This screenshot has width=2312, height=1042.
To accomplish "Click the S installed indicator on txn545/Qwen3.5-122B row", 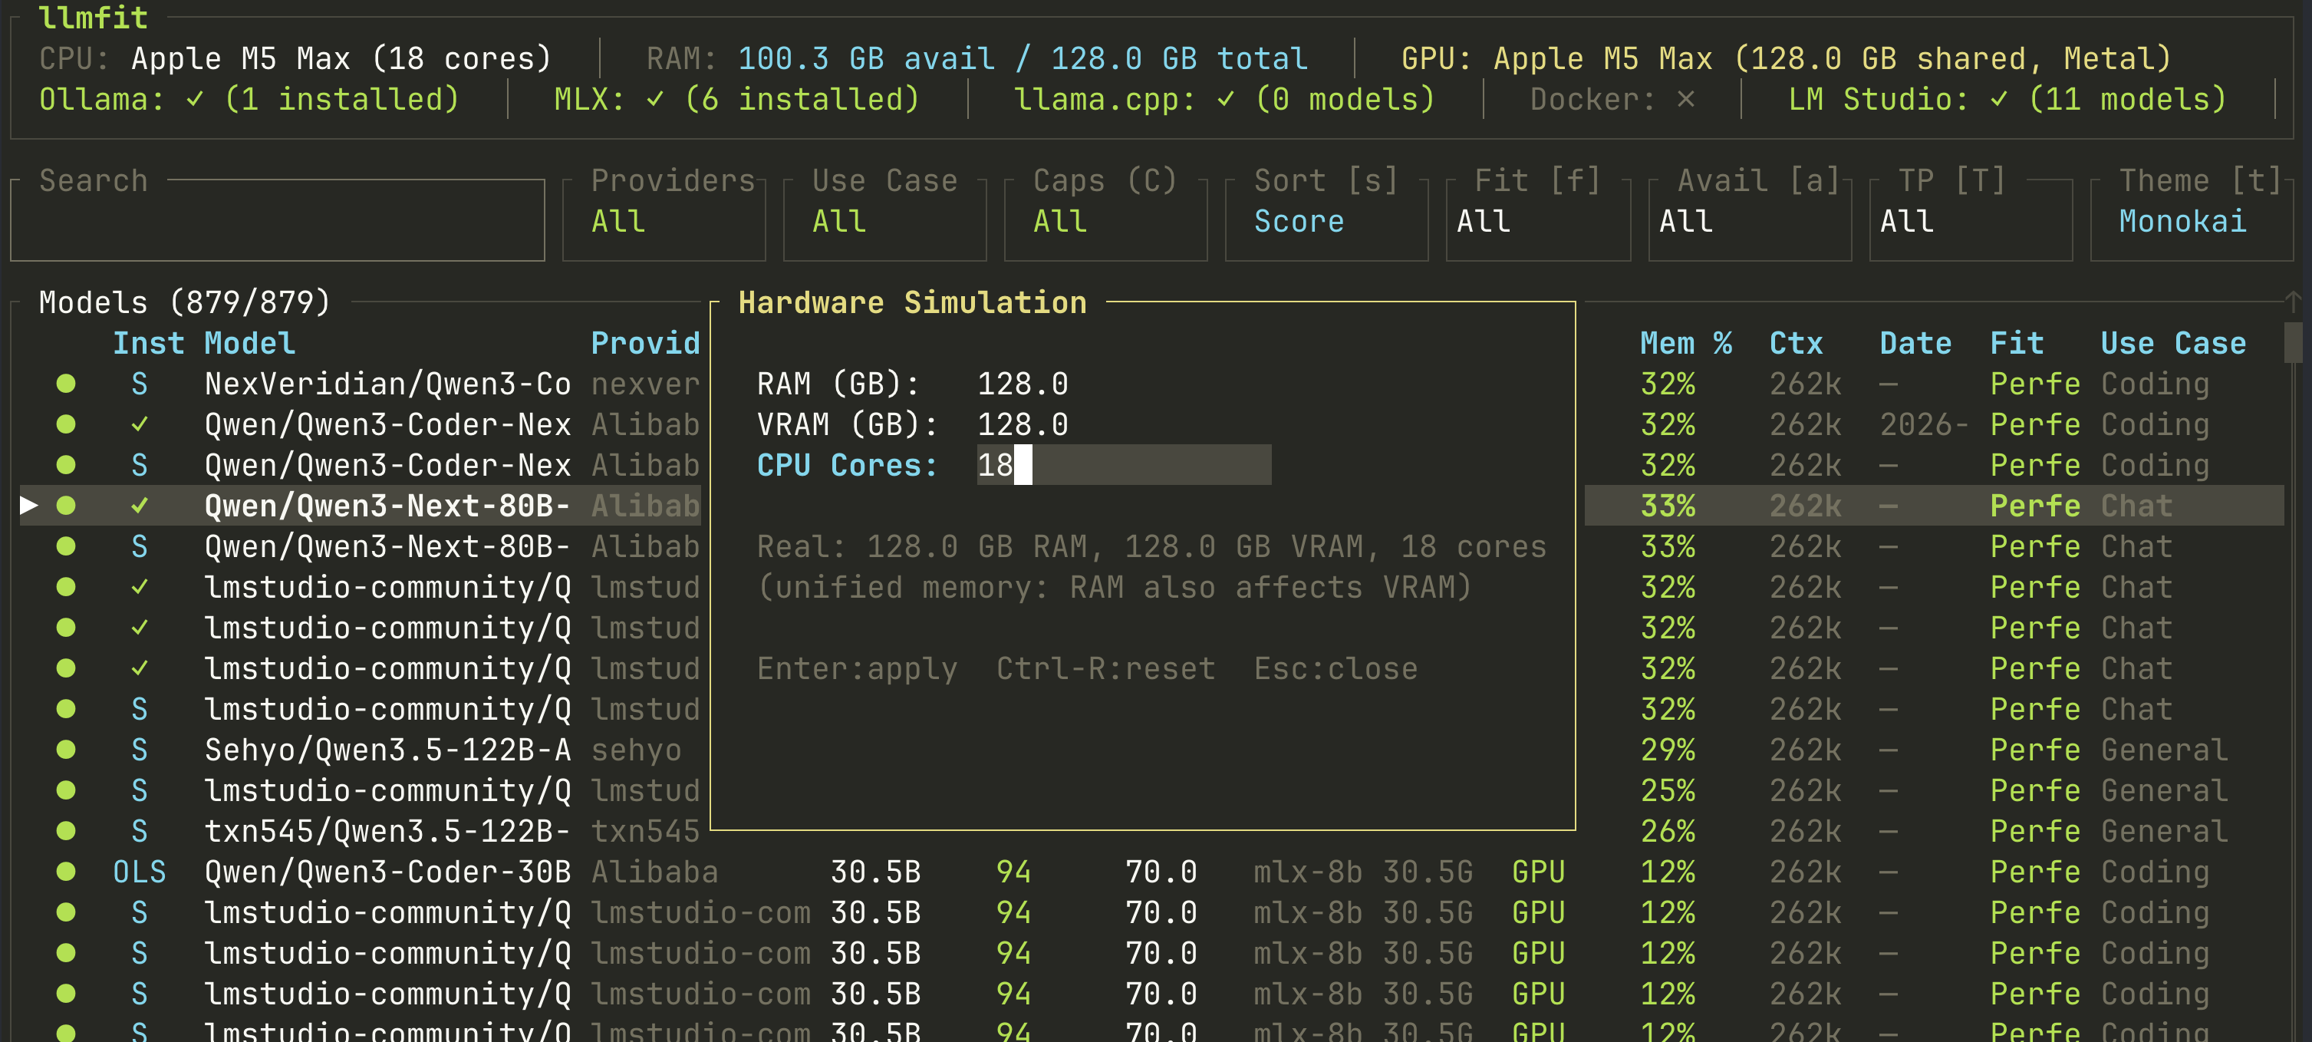I will 139,831.
